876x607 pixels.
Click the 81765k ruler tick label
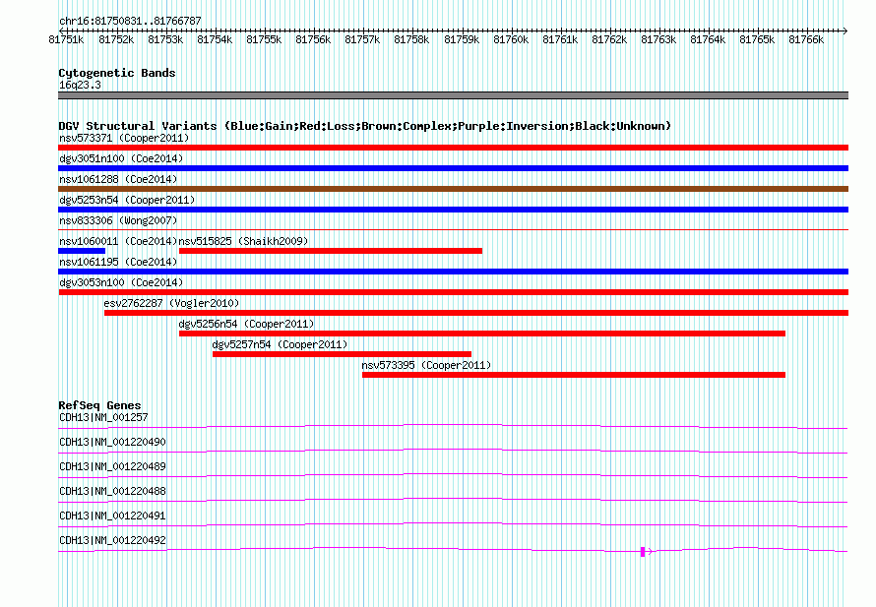(757, 39)
